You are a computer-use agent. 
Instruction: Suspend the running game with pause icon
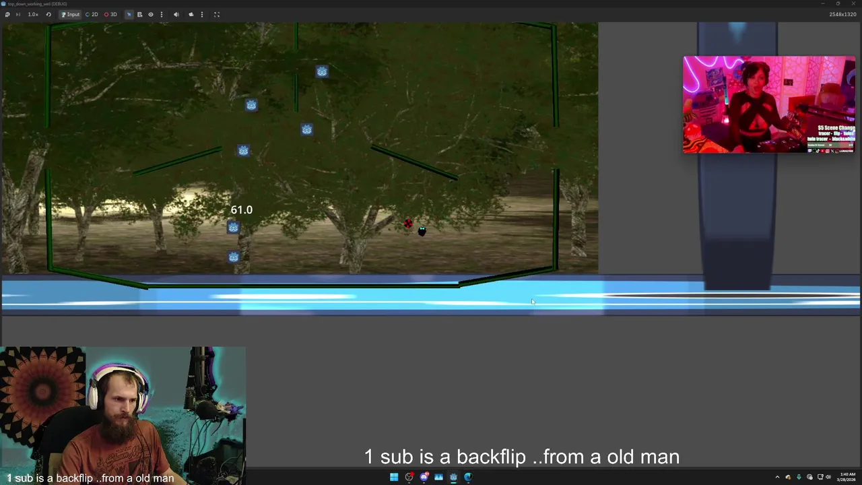tap(7, 14)
